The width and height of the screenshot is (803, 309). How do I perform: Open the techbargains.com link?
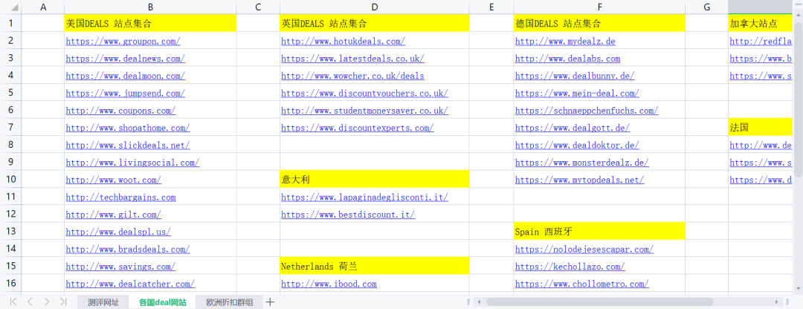click(x=121, y=198)
